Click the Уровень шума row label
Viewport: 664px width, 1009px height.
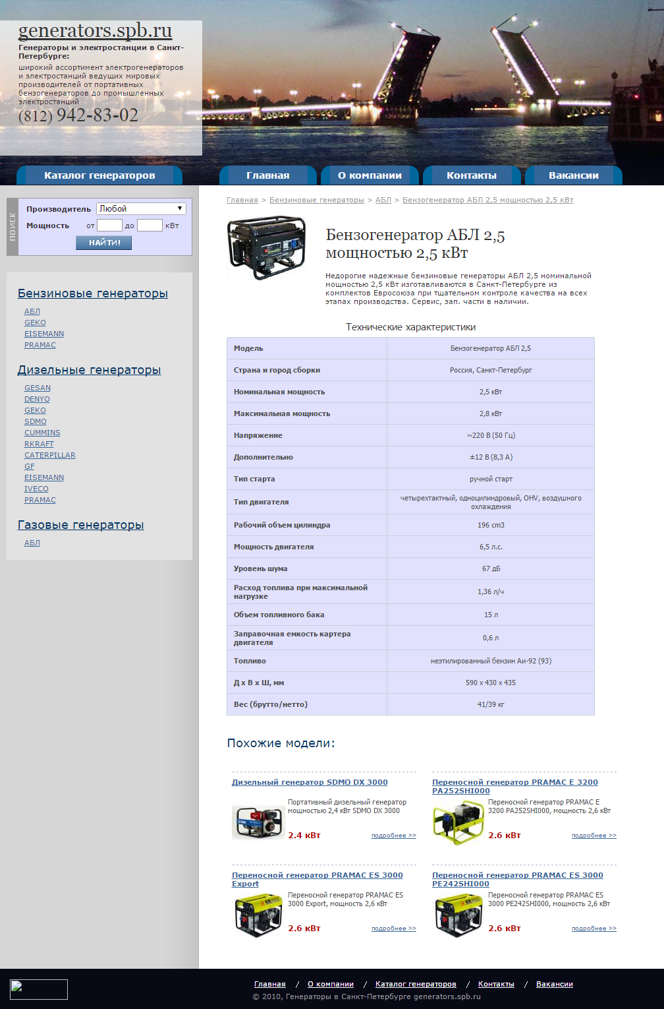click(261, 568)
